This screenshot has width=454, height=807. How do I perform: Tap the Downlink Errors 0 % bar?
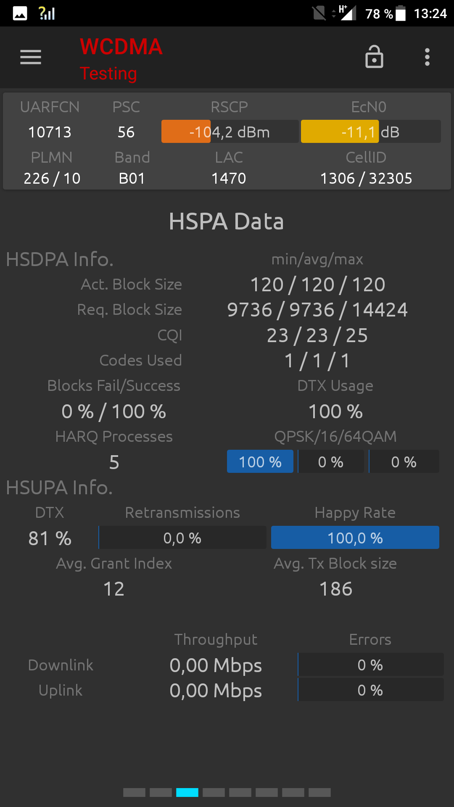point(371,665)
